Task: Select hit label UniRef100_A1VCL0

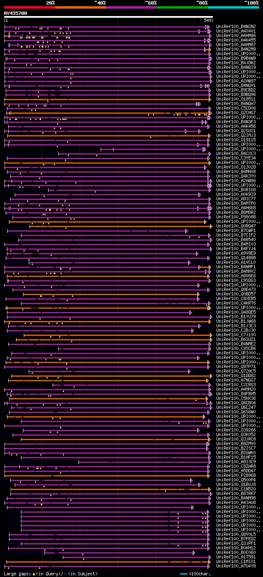Action: click(235, 262)
